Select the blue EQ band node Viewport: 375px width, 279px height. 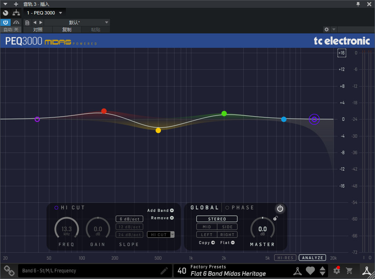click(284, 119)
